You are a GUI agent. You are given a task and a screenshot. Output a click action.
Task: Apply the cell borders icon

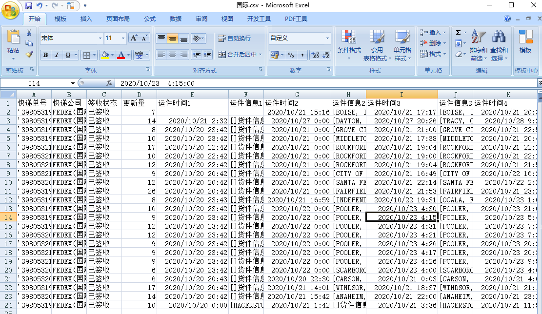(86, 55)
